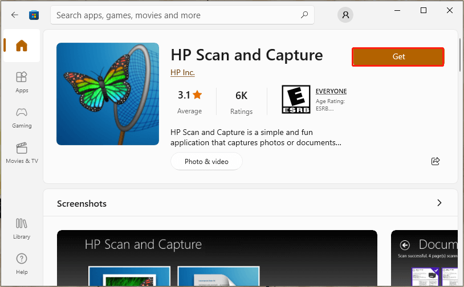Click the 3.1 Average rating text
The image size is (464, 287).
click(x=189, y=102)
